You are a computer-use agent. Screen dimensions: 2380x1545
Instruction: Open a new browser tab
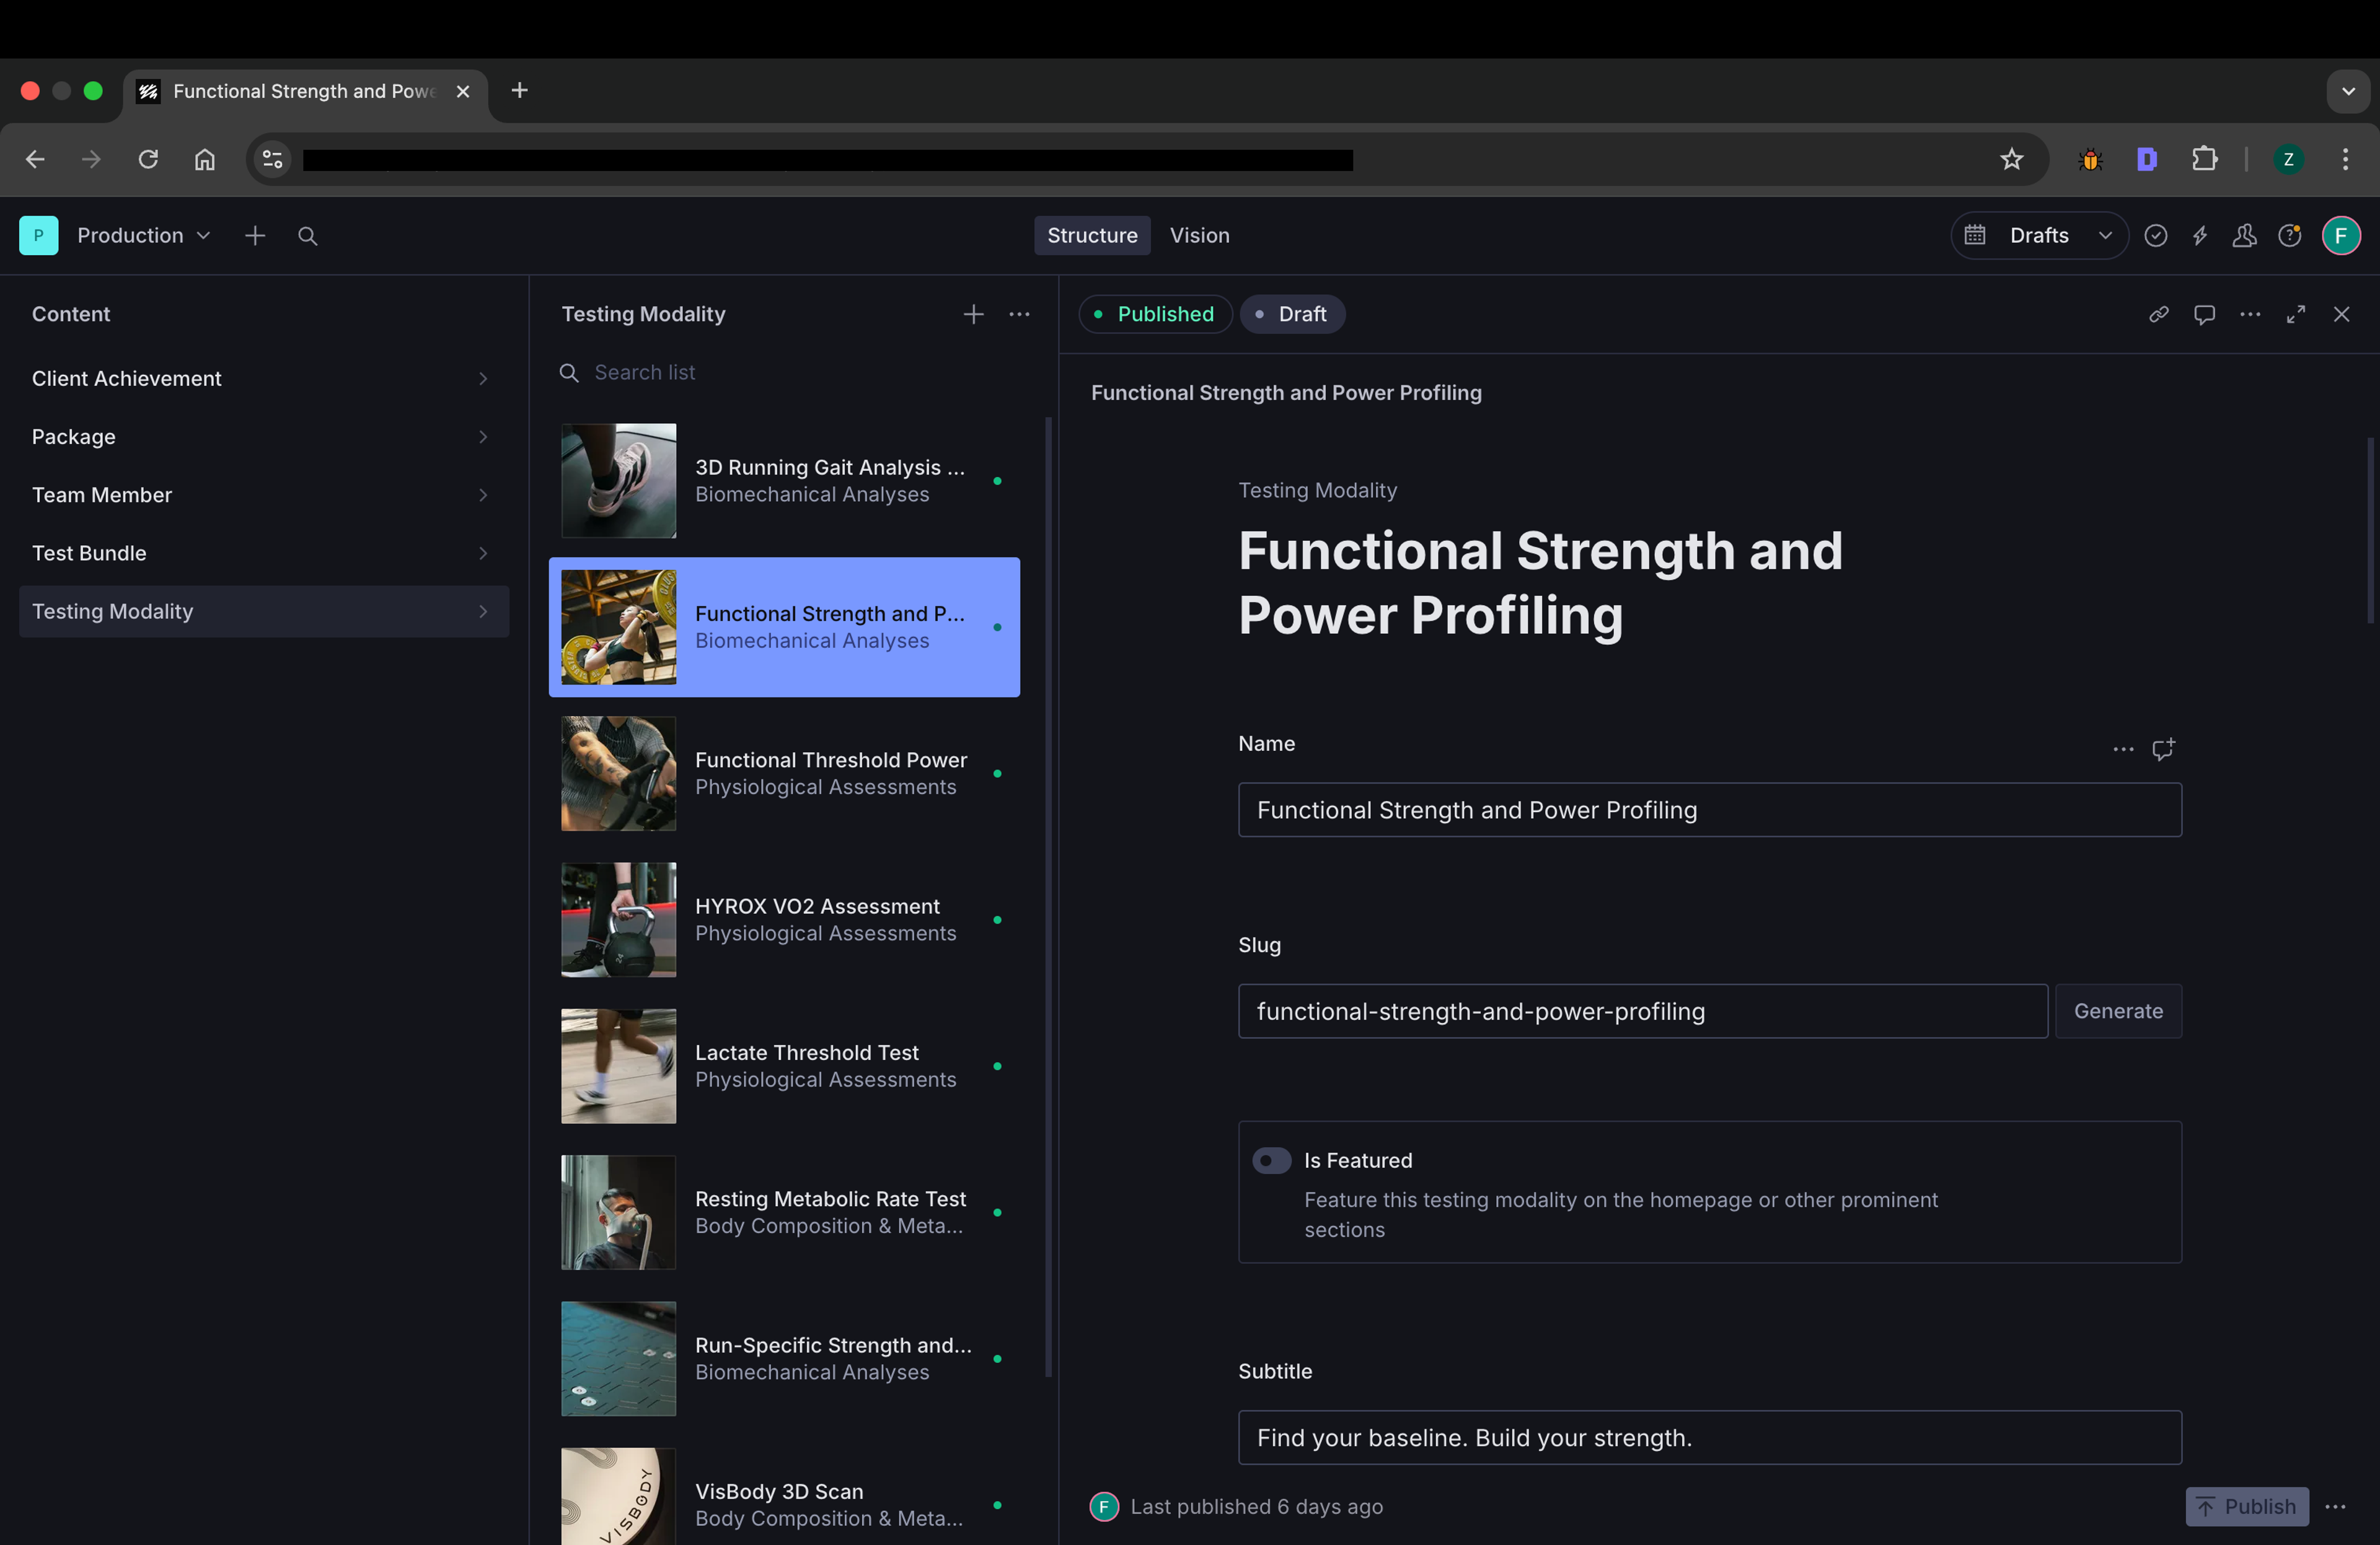click(519, 91)
